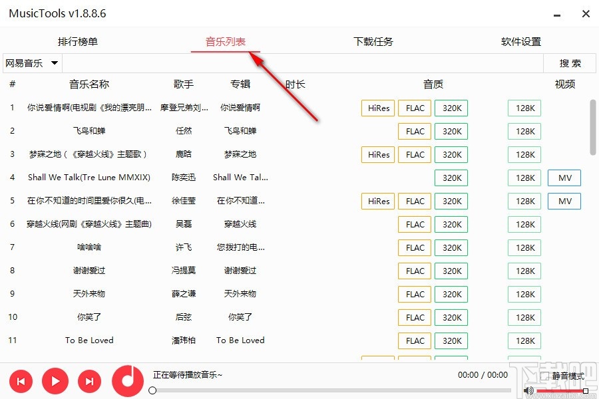Click the playback progress slider
This screenshot has width=599, height=399.
(333, 391)
